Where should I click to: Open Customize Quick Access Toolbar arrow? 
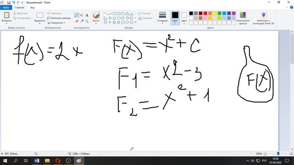tap(23, 3)
